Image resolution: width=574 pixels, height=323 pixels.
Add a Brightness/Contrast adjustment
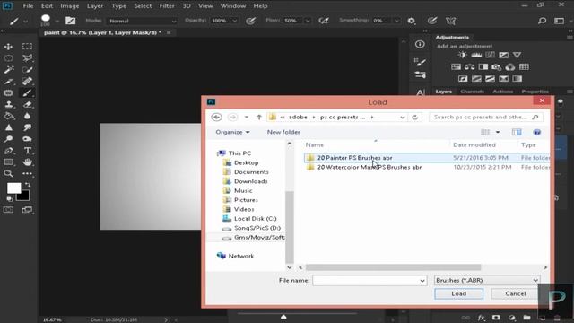point(463,55)
